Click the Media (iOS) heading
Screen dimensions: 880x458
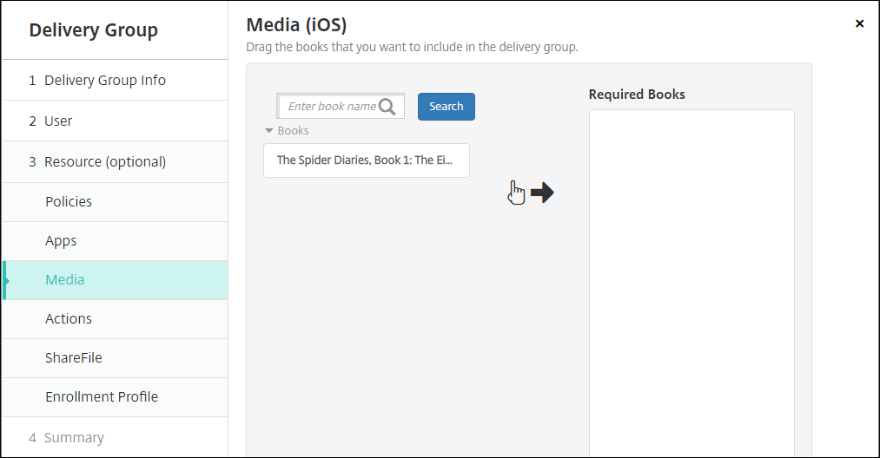click(x=296, y=24)
